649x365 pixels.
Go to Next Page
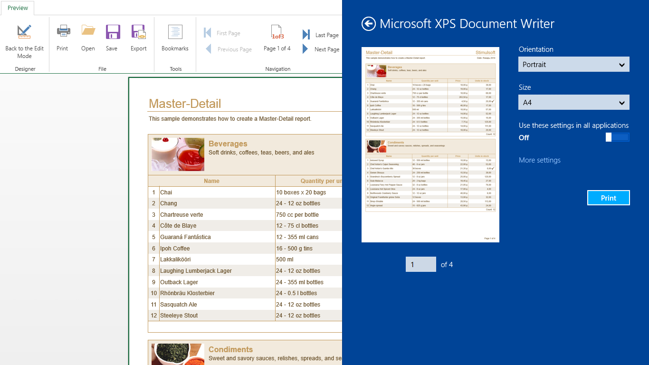[321, 49]
